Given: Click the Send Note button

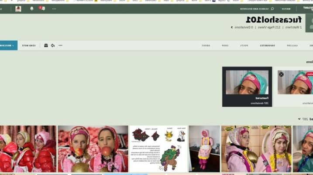Looking at the screenshot, I should pyautogui.click(x=29, y=45).
